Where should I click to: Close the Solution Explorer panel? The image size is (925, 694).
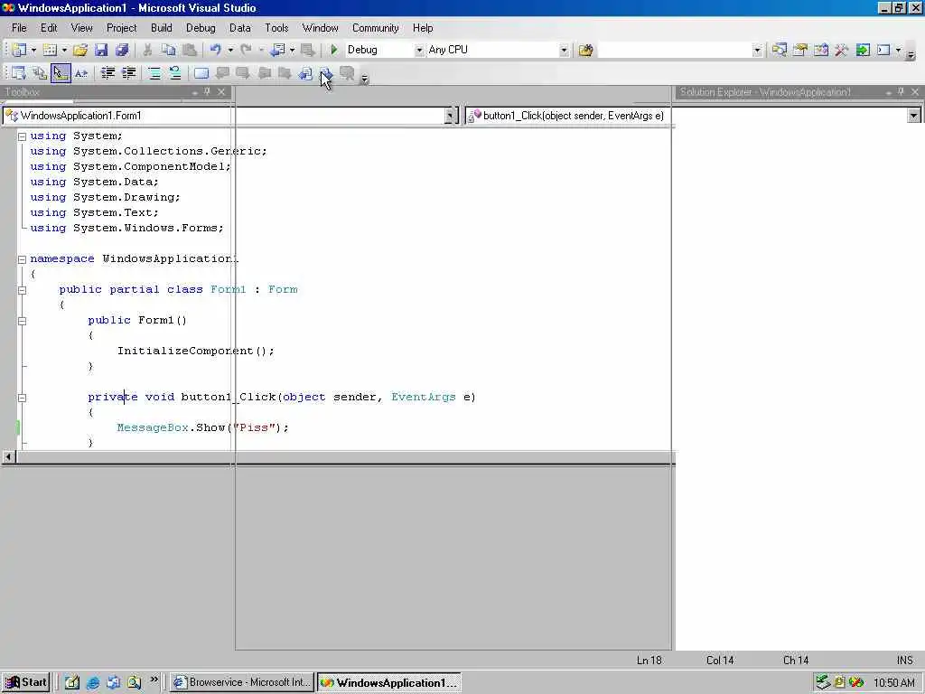(915, 91)
